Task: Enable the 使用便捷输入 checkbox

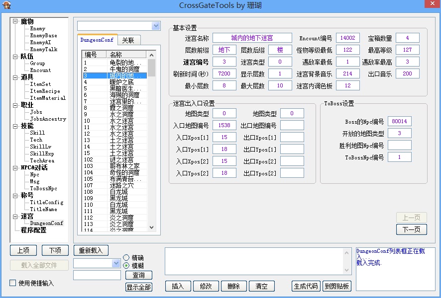Action: [13, 283]
